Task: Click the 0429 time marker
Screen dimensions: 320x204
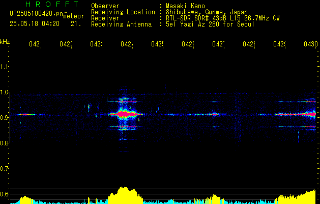Action: 279,44
